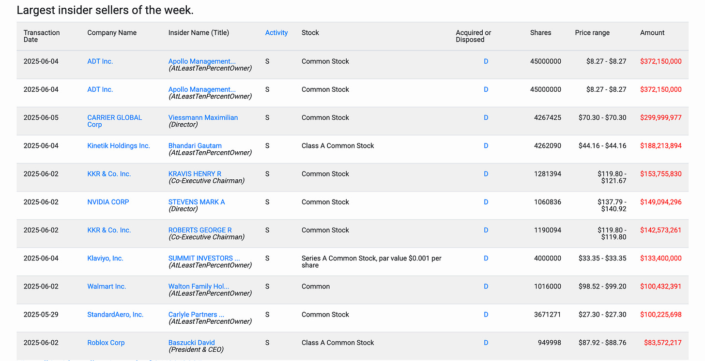Open NVIDIA CORP company link
This screenshot has height=361, width=705.
pyautogui.click(x=108, y=202)
